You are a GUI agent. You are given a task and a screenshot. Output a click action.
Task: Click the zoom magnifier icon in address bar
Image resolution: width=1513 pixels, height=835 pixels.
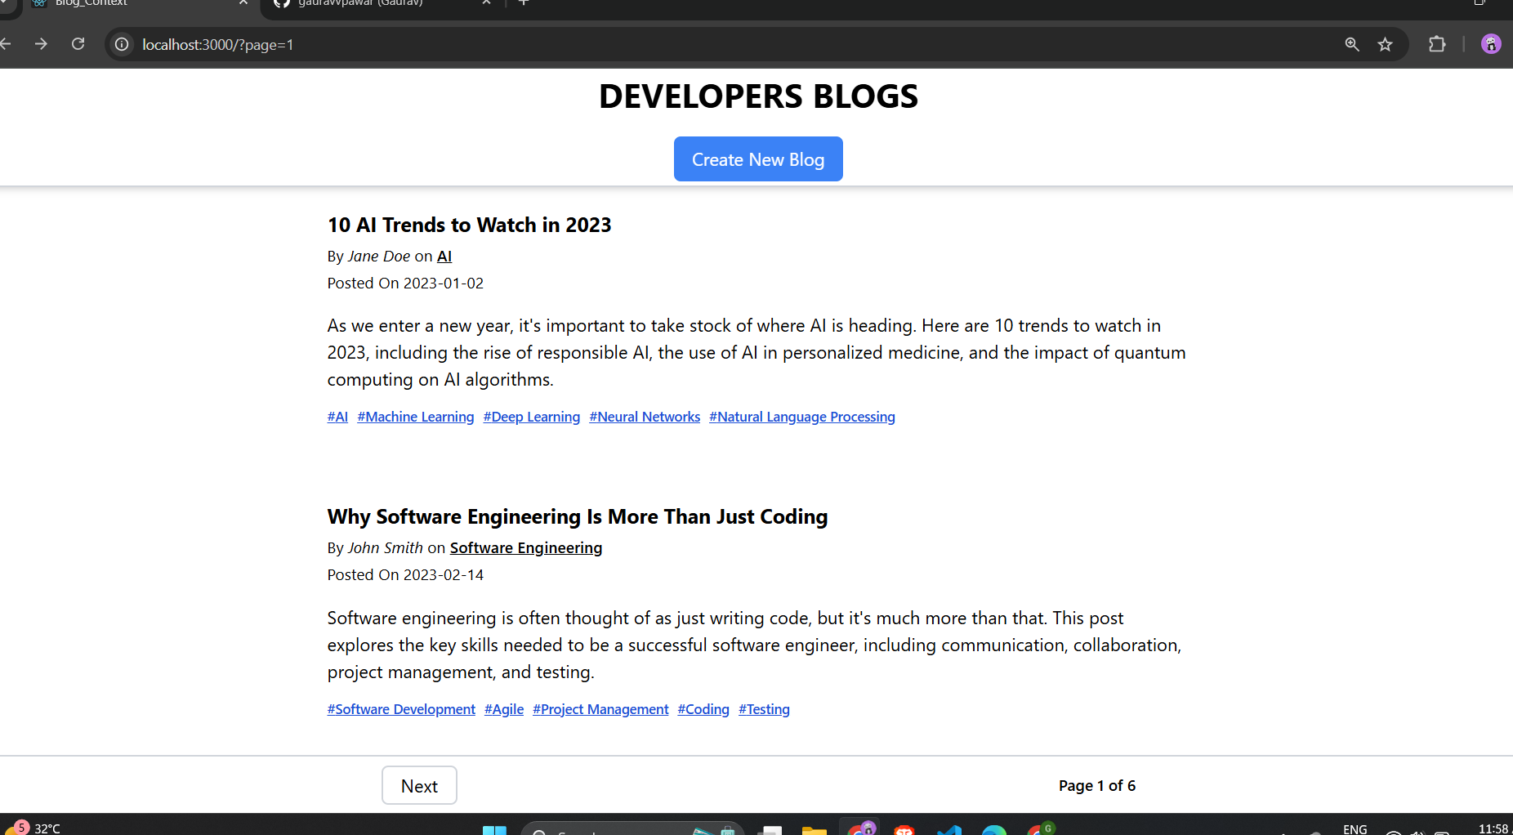click(1352, 44)
